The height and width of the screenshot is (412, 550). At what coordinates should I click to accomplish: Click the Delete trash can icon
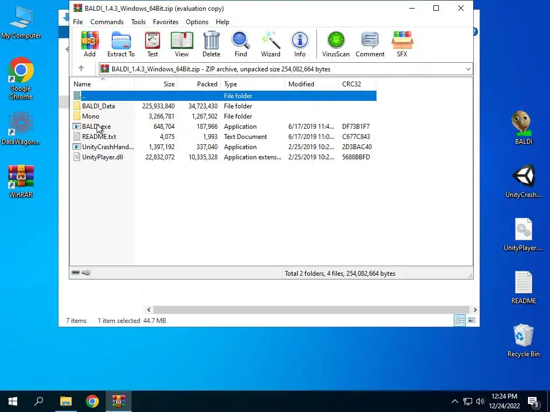[x=211, y=44]
